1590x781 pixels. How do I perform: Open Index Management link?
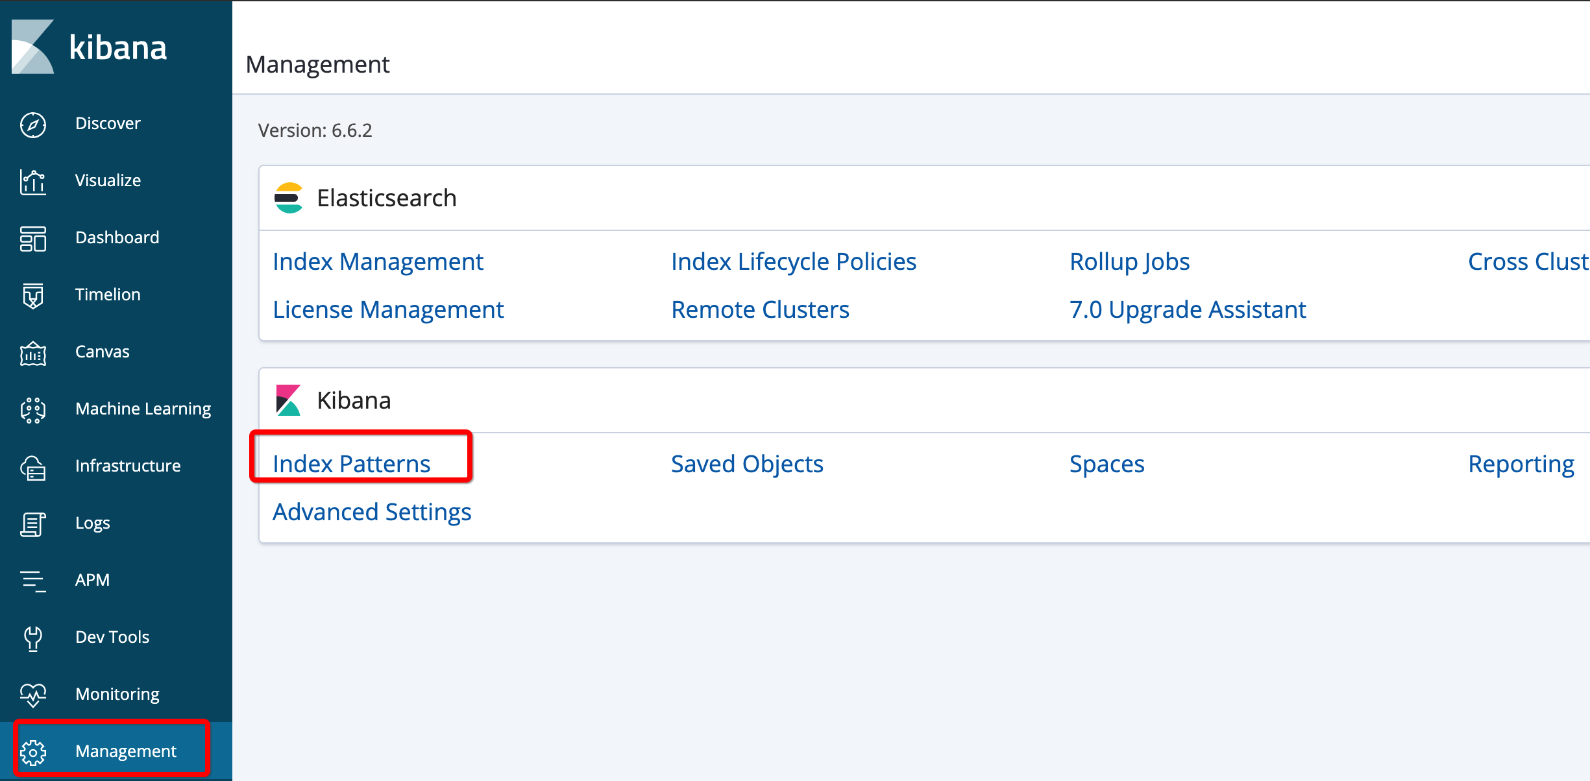point(378,262)
